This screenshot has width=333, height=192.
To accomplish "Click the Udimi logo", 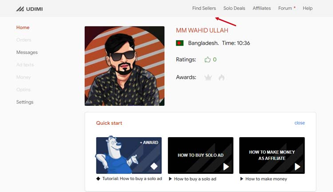I will 29,9.
